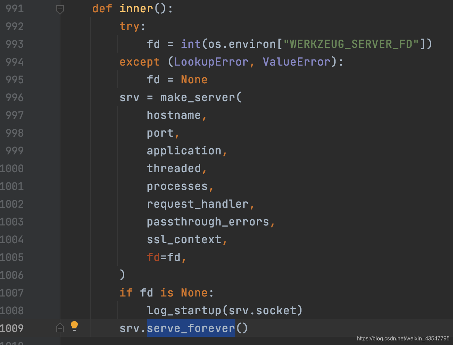Click the 'make_server' function call

[198, 98]
